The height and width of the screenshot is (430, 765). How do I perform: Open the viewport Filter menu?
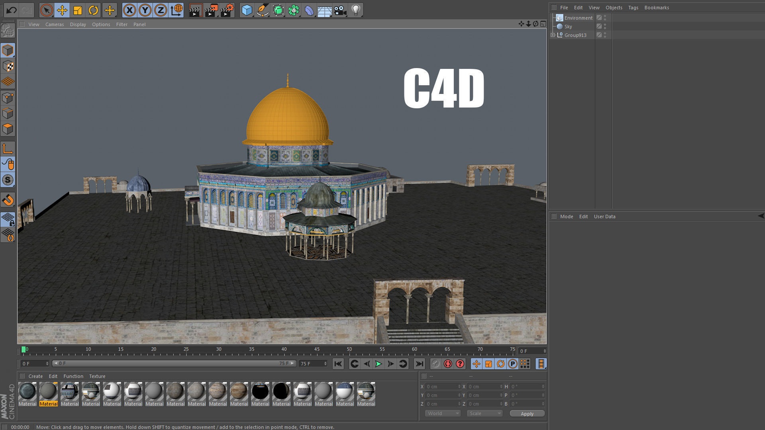(122, 24)
